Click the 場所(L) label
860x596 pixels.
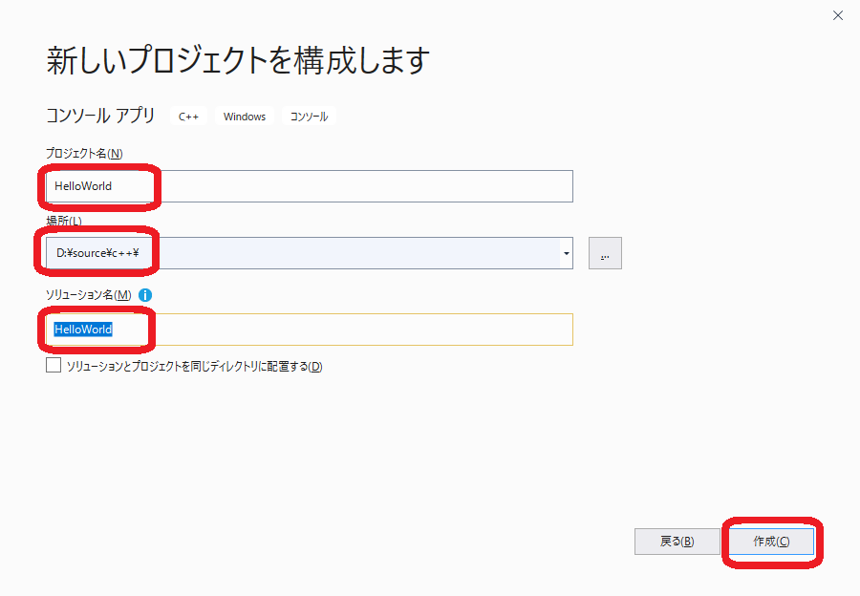point(63,221)
